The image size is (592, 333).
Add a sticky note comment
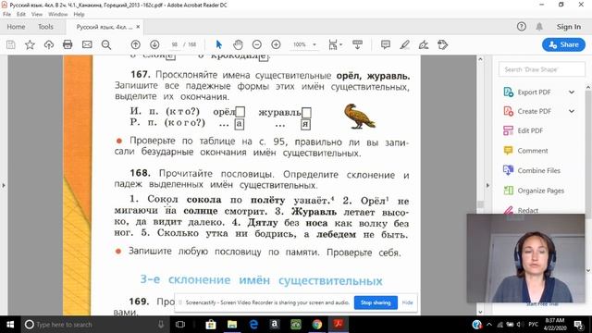pos(386,44)
